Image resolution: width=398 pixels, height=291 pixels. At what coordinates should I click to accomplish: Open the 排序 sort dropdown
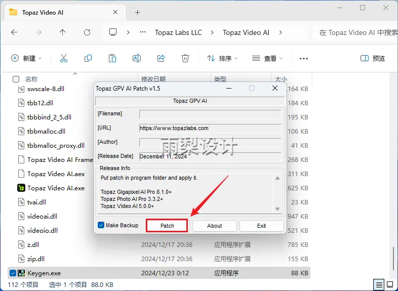tap(222, 58)
